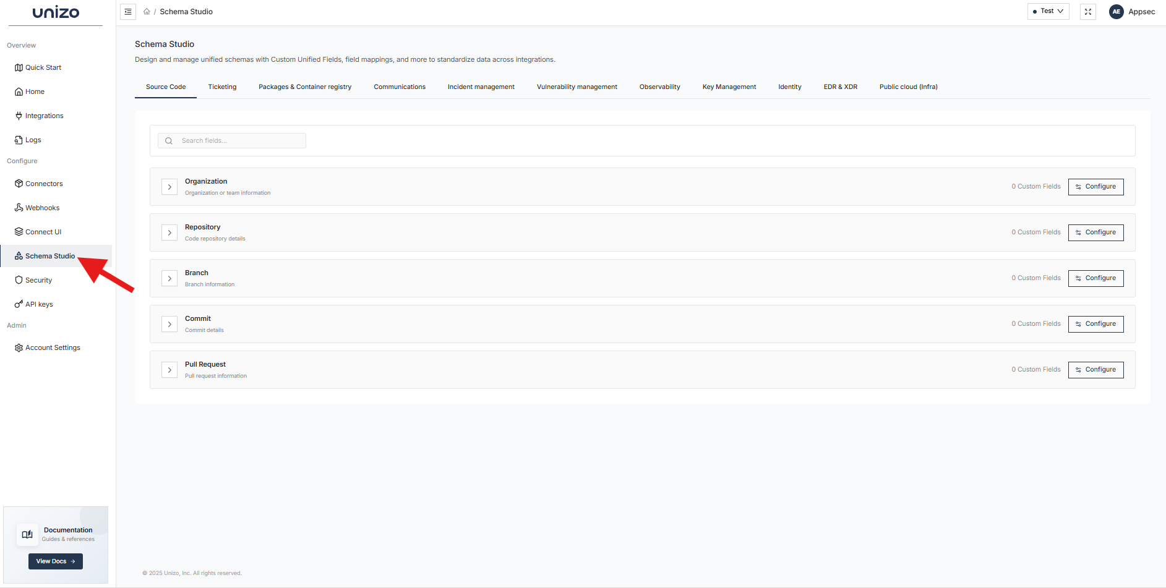Click the View Docs button
Viewport: 1166px width, 588px height.
coord(55,561)
